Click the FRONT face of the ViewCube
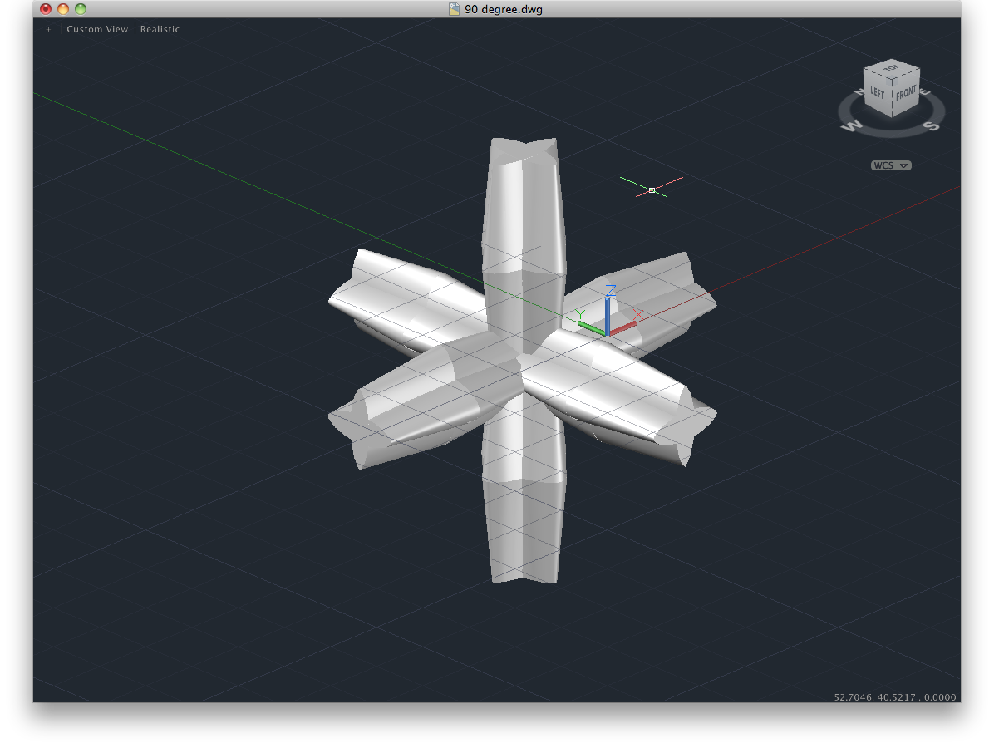The height and width of the screenshot is (748, 994). pos(906,92)
